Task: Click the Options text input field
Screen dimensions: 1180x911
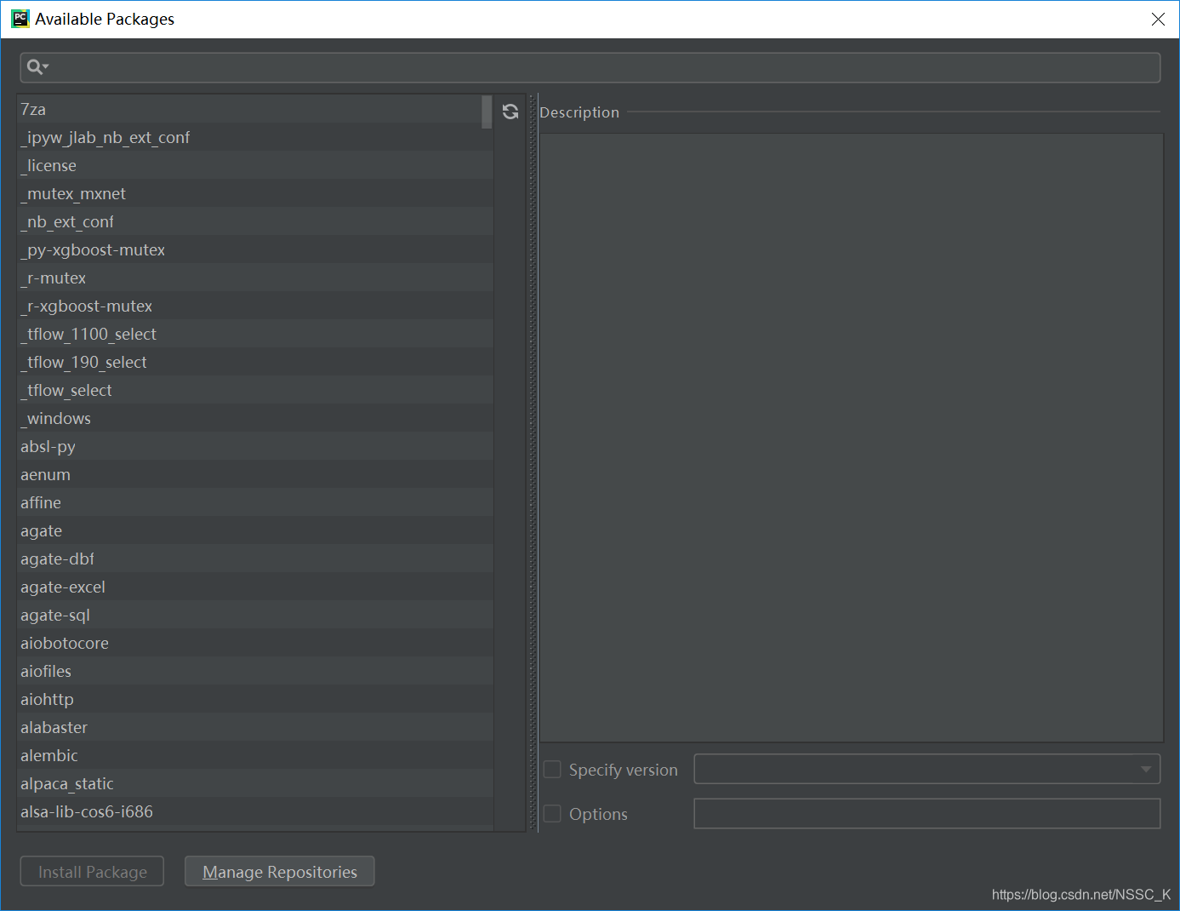Action: tap(927, 813)
